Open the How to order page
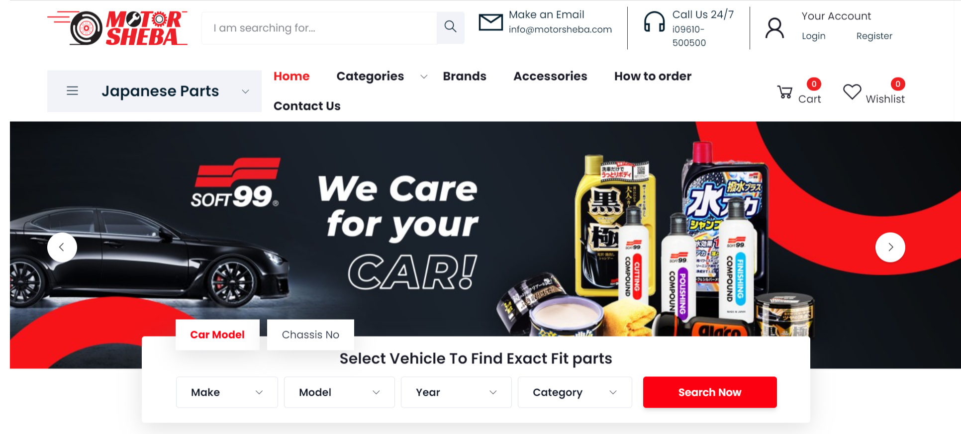 (x=653, y=76)
